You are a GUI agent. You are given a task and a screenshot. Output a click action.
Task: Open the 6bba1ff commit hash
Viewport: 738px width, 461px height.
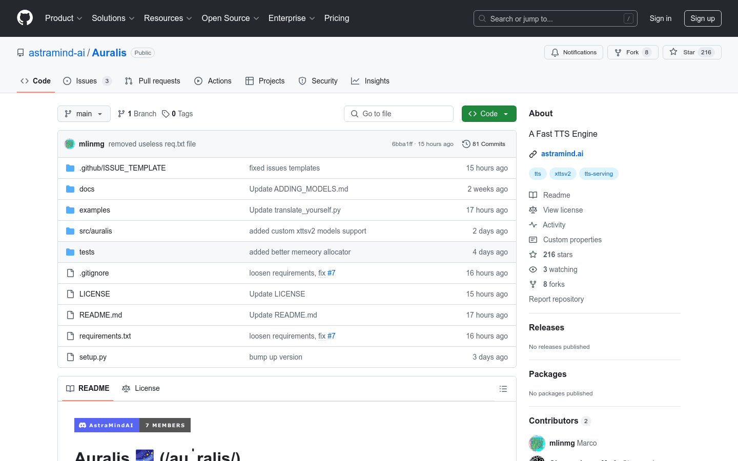(402, 144)
